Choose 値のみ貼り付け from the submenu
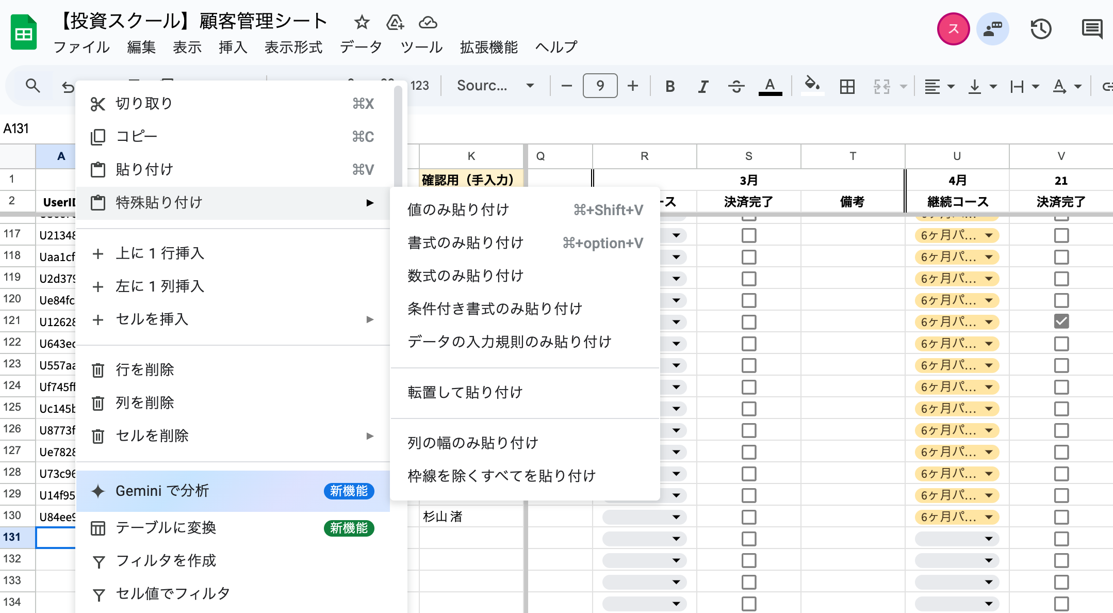This screenshot has width=1113, height=613. point(458,210)
